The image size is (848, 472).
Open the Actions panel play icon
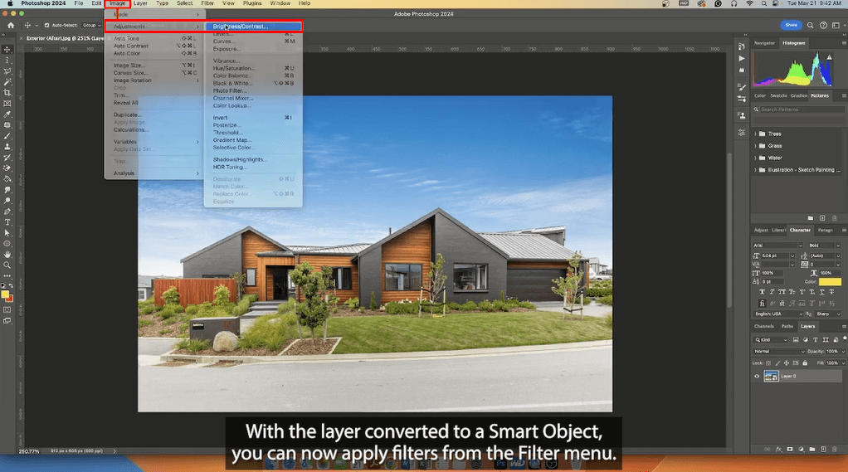(x=742, y=58)
